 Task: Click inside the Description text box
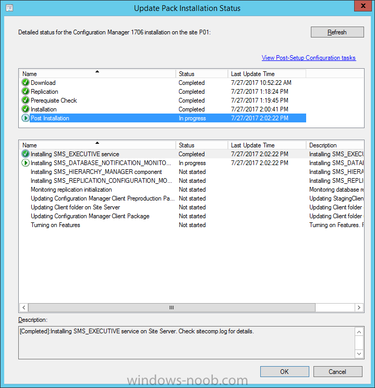click(187, 343)
